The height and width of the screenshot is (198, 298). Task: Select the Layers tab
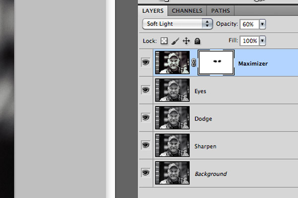pos(153,11)
